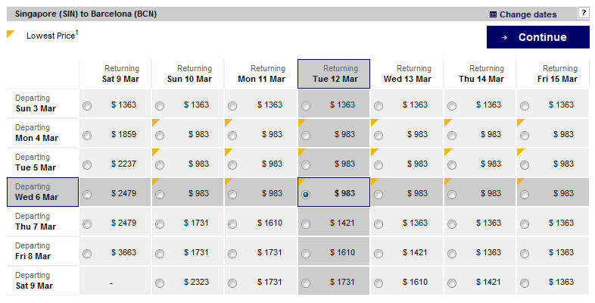595x303 pixels.
Task: Choose $2323 fare departing Sat 9 Mar
Action: 160,283
